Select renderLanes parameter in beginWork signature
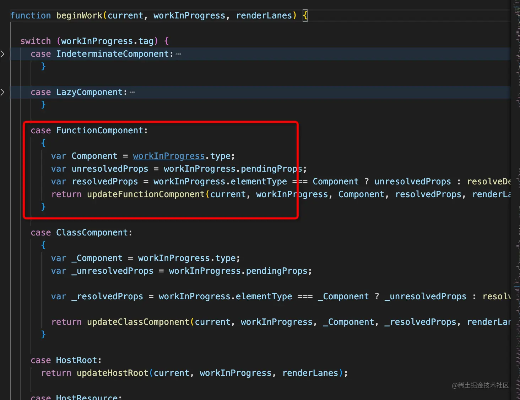The height and width of the screenshot is (400, 520). pos(264,16)
